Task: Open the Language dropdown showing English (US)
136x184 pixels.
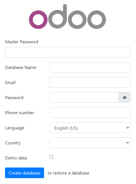Action: [90, 128]
